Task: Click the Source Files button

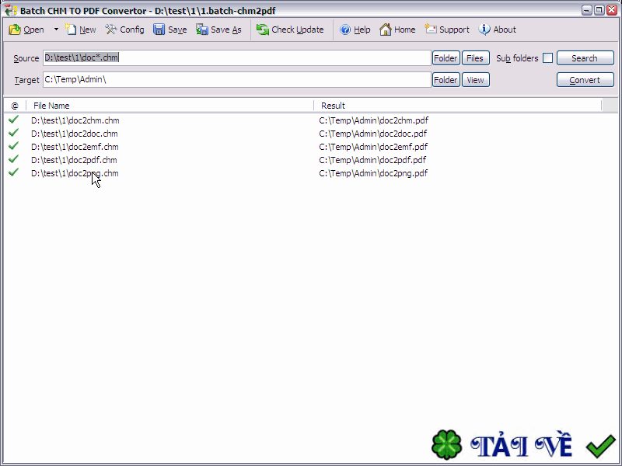Action: (475, 58)
